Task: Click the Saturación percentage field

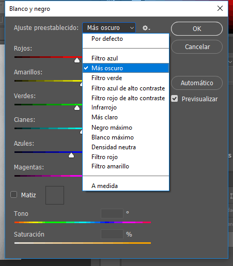Action: (112, 234)
